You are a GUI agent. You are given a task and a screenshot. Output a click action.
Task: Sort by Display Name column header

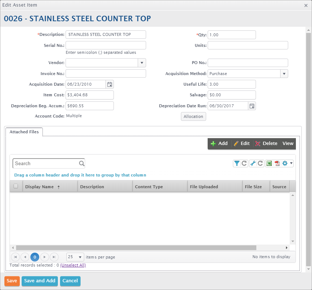tap(40, 187)
